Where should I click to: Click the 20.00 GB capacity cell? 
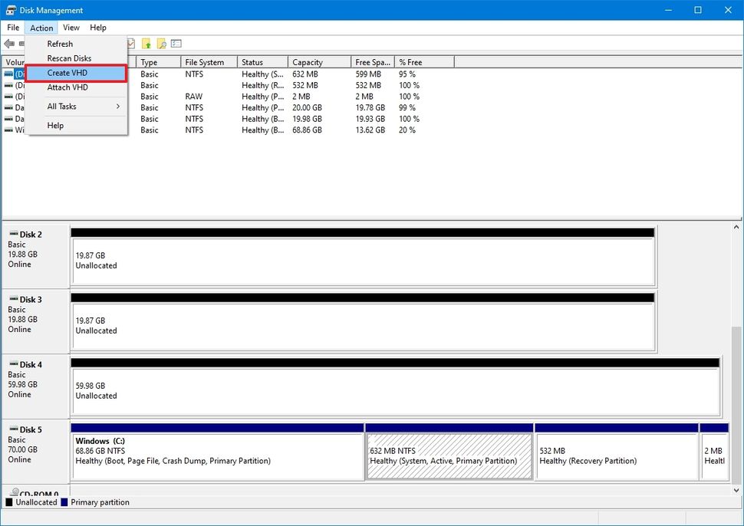point(307,107)
